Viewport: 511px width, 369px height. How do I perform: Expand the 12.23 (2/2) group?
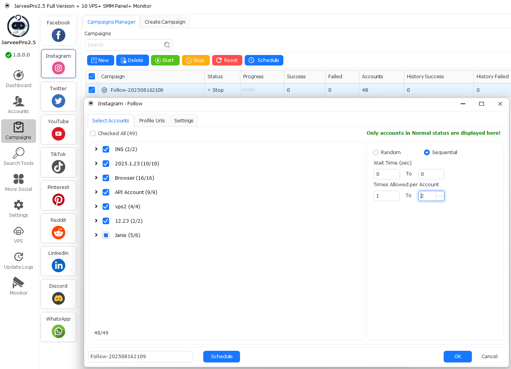pos(96,221)
